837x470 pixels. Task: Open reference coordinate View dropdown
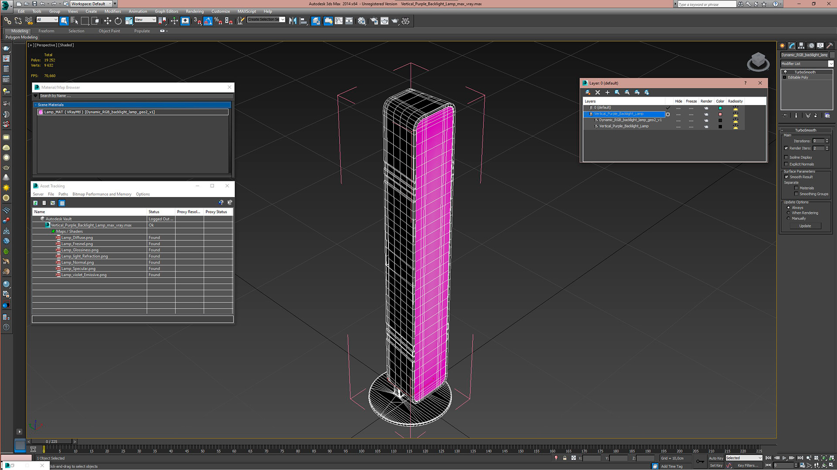145,20
